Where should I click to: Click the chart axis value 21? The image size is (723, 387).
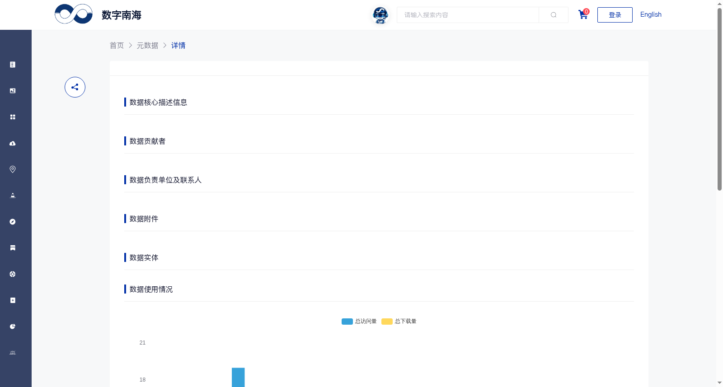click(142, 343)
